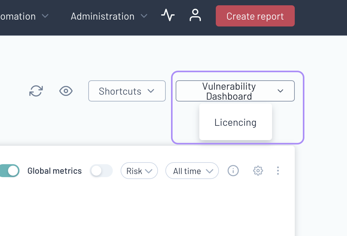Expand the All time range dropdown

(192, 171)
